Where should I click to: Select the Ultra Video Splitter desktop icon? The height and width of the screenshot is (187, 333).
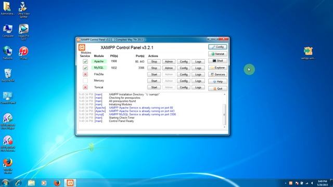point(23,10)
